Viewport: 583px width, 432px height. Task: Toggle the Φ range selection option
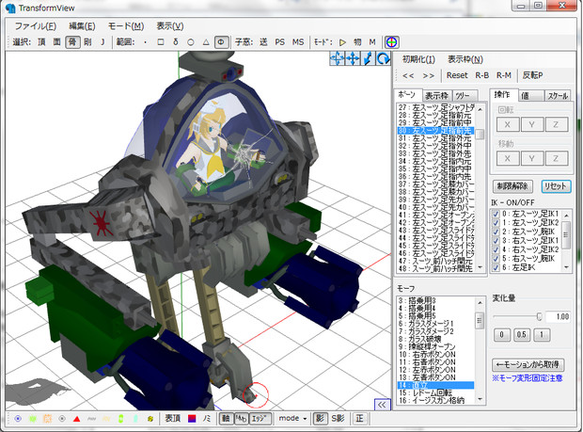[x=221, y=42]
